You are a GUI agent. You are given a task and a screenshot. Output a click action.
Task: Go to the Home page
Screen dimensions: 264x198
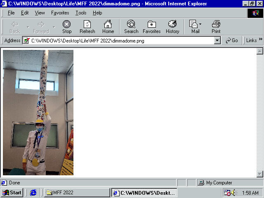tap(108, 27)
